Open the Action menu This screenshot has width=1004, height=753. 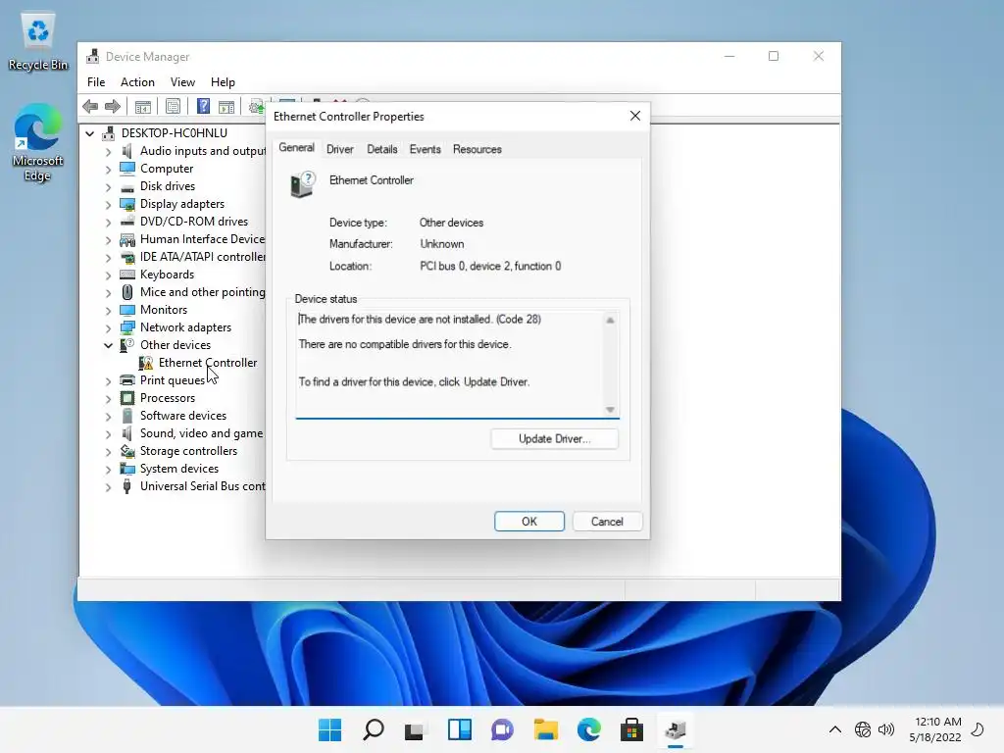(x=137, y=82)
